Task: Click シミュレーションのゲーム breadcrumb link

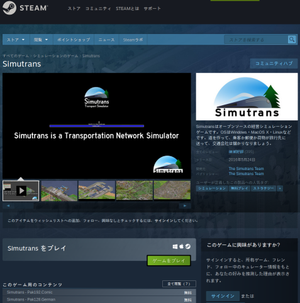Action: pos(55,56)
